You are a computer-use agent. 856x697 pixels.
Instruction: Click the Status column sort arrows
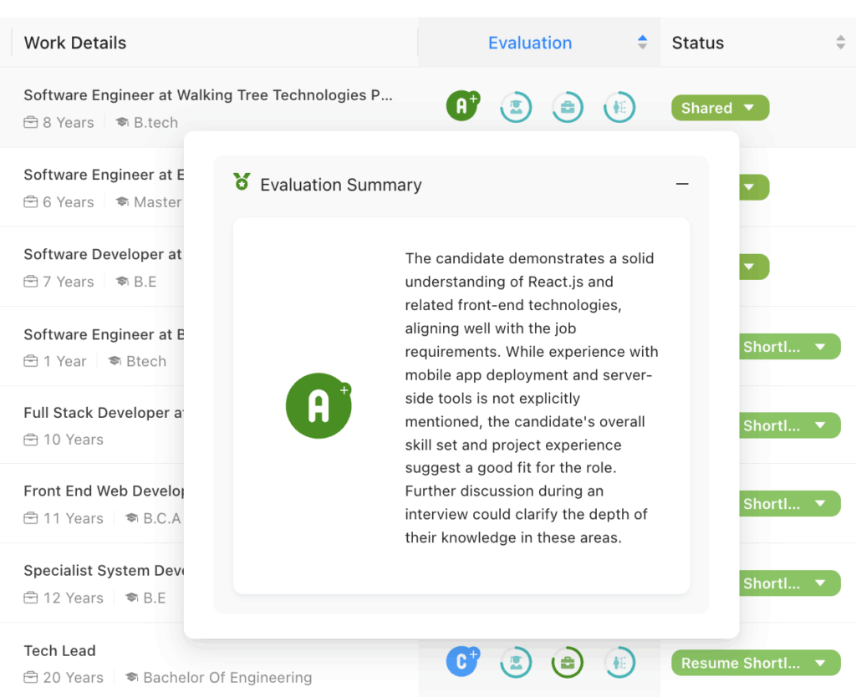click(842, 42)
